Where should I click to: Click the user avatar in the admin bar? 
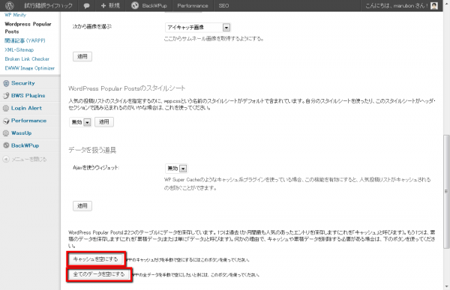(434, 5)
